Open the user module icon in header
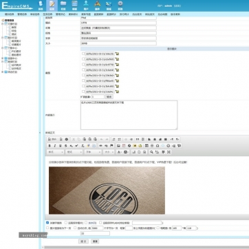This screenshot has width=249, height=249. 86,6
